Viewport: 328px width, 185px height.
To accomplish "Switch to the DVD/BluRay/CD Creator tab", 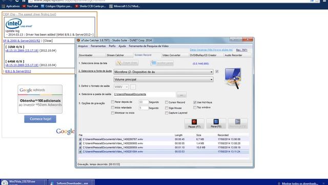I will pos(206,55).
